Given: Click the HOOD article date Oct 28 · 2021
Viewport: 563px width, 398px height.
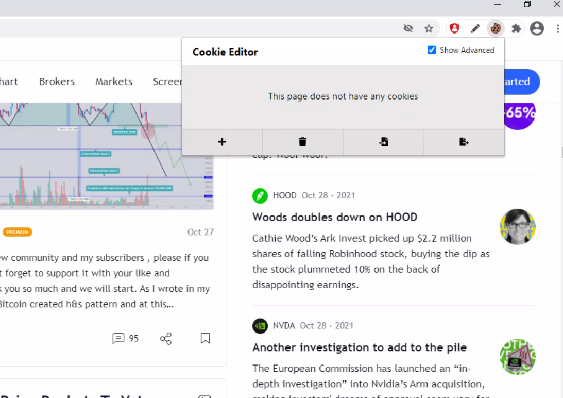Looking at the screenshot, I should pyautogui.click(x=328, y=195).
